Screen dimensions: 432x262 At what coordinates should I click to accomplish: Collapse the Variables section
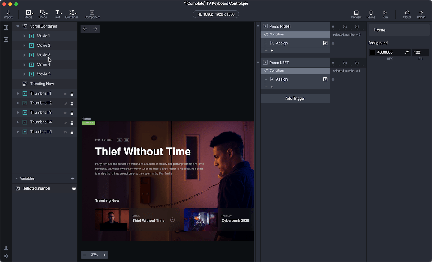(17, 178)
